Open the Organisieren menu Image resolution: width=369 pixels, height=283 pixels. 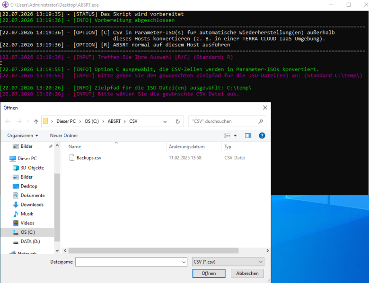(23, 136)
